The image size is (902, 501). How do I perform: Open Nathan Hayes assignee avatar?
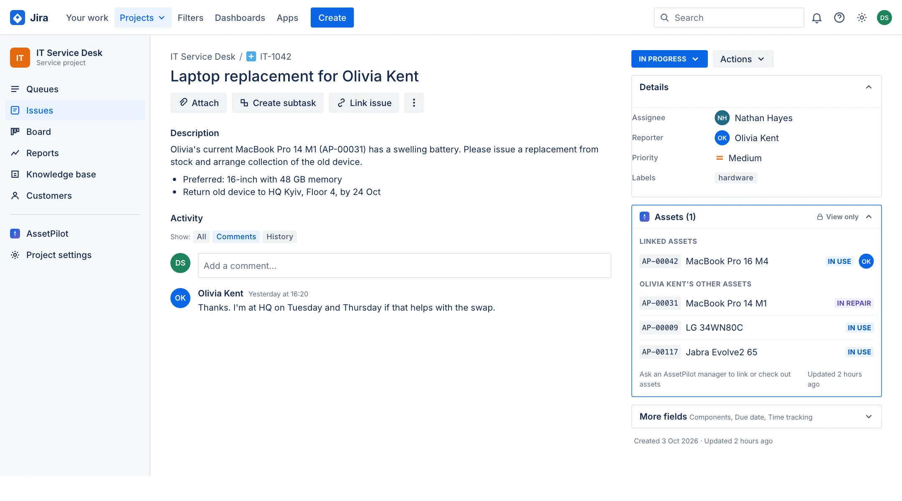coord(722,118)
